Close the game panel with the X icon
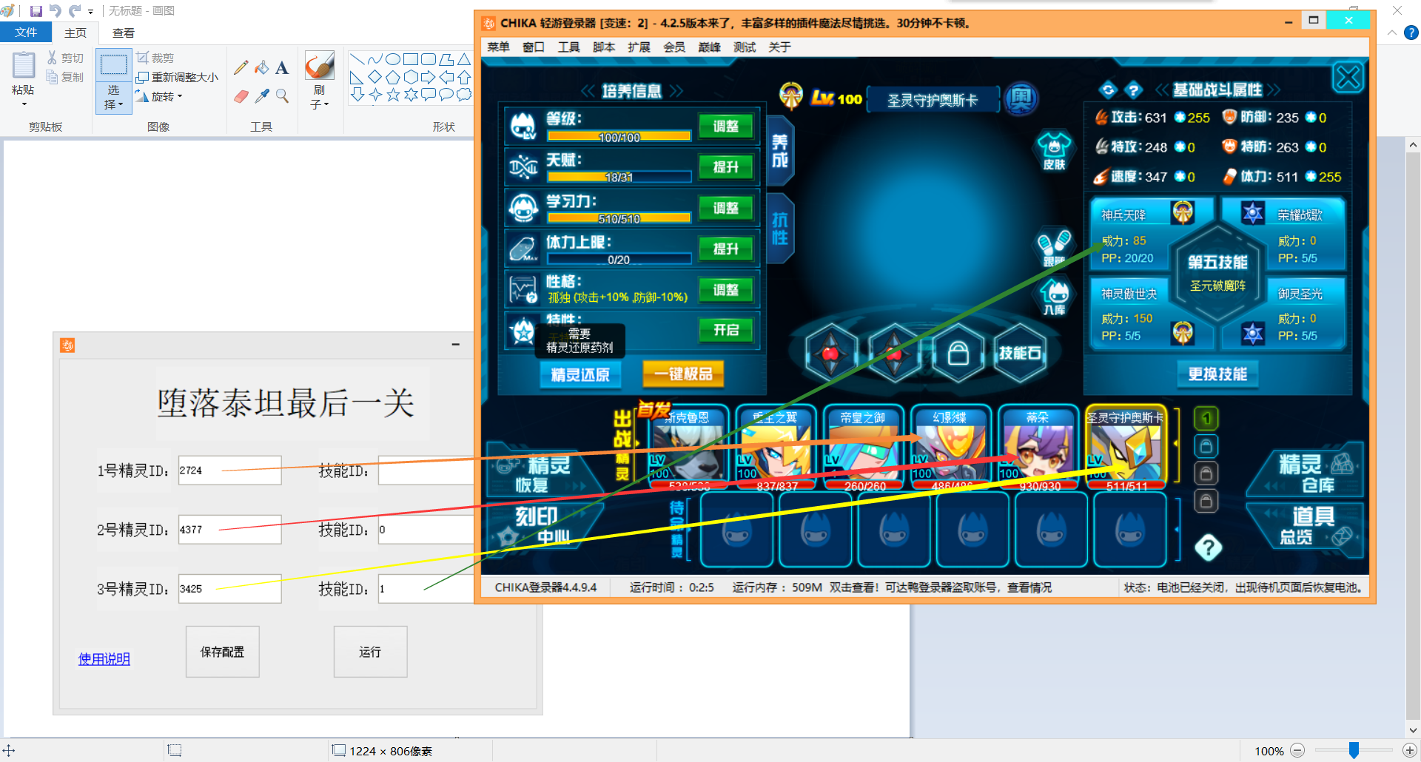The height and width of the screenshot is (762, 1421). [1348, 77]
